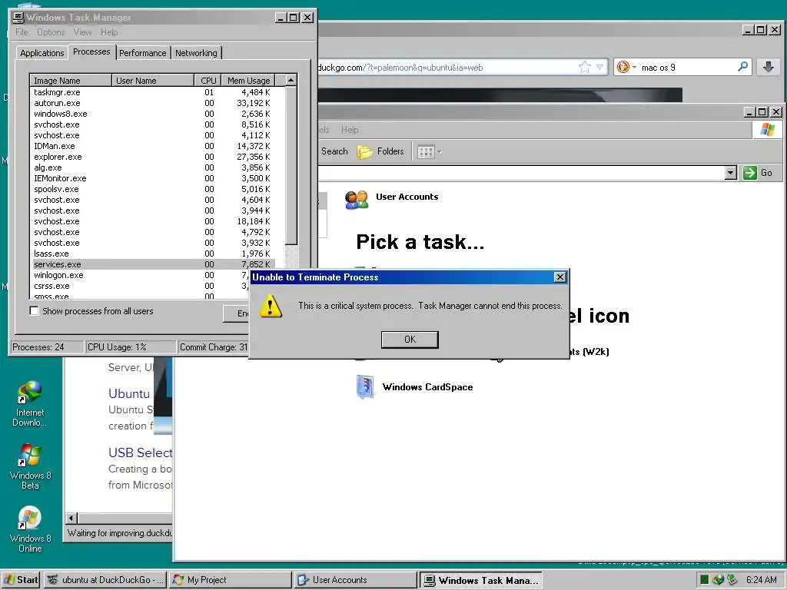This screenshot has width=787, height=590.
Task: Click the process list vertical scrollbar thumb
Action: [291, 166]
